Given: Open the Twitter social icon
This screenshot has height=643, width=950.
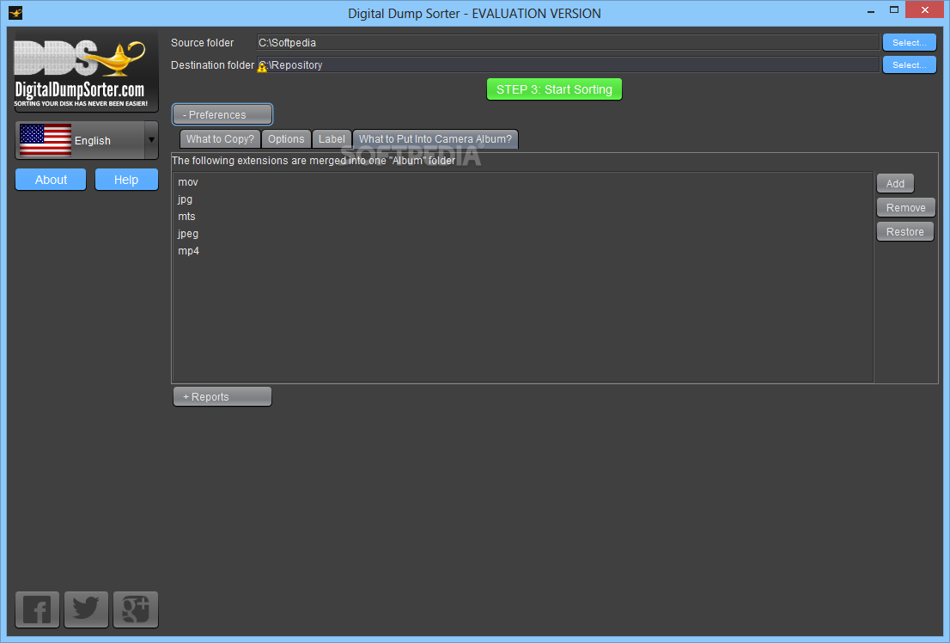Looking at the screenshot, I should (86, 609).
